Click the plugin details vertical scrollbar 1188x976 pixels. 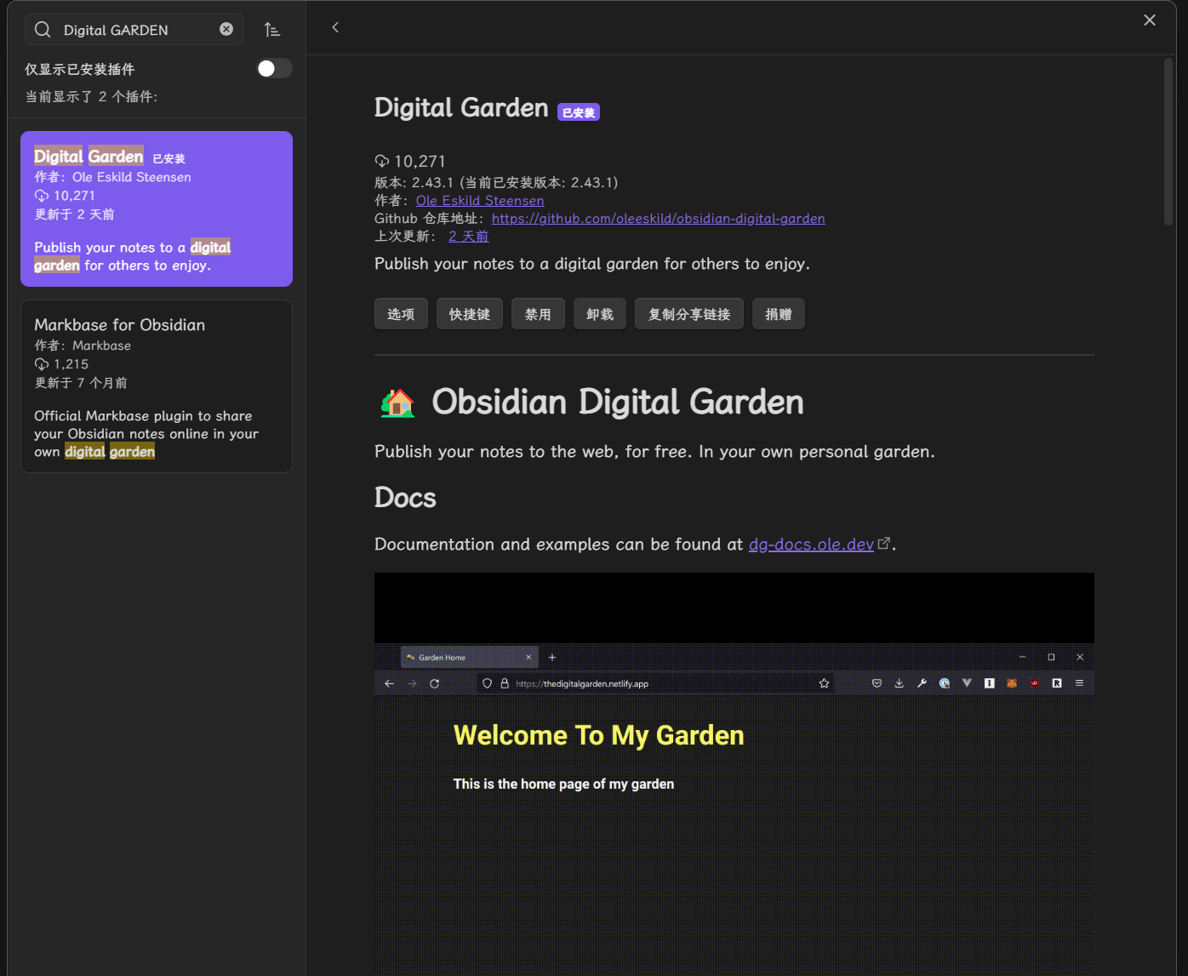[1168, 141]
